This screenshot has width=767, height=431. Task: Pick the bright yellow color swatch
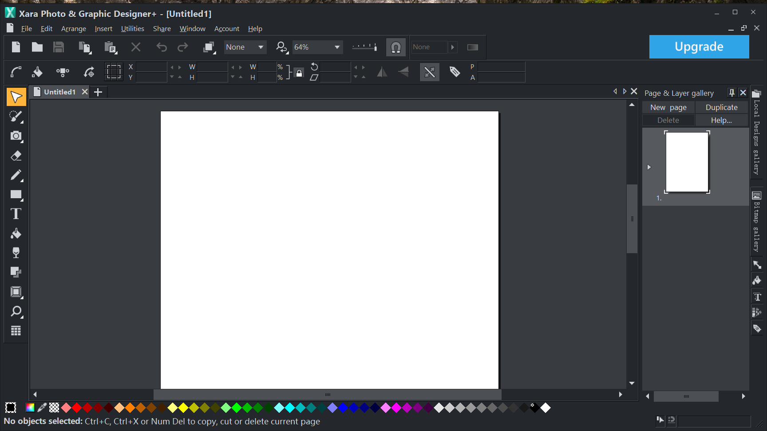(x=183, y=407)
